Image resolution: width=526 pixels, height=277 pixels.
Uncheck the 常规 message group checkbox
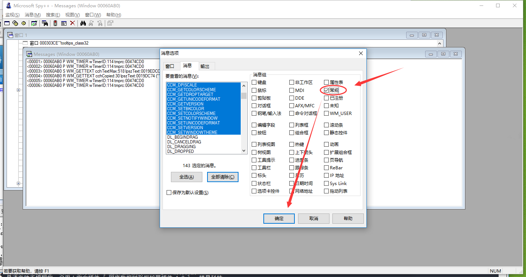(x=327, y=90)
